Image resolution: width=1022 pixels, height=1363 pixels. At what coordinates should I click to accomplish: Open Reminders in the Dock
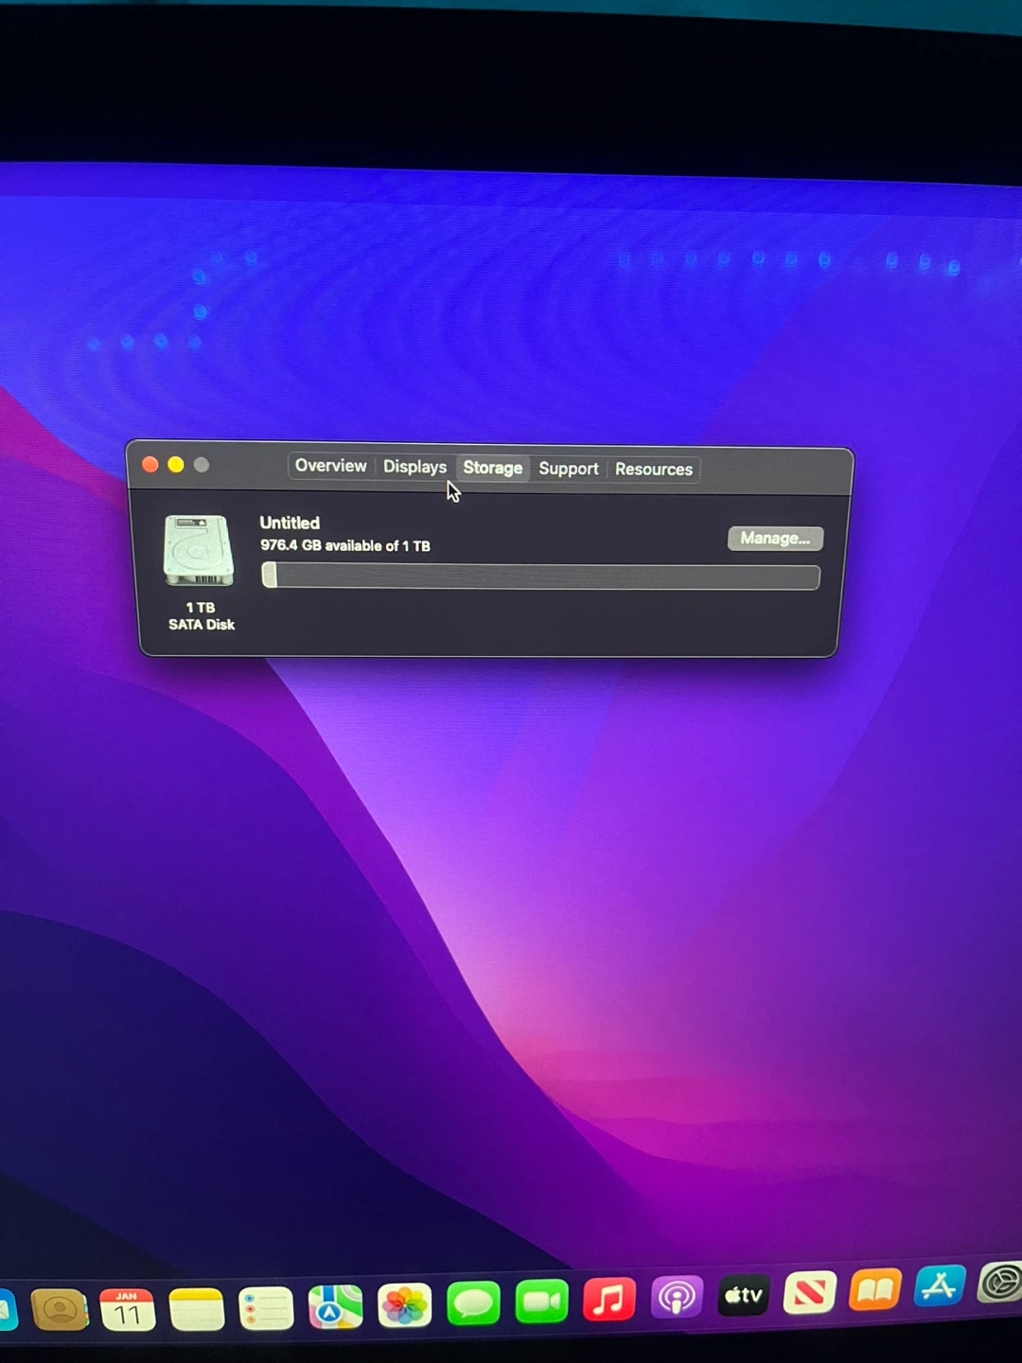tap(266, 1309)
